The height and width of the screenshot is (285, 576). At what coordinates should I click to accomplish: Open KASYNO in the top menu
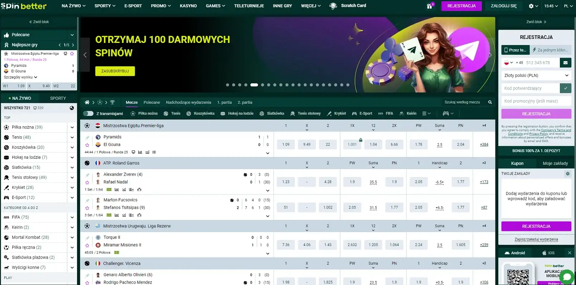pyautogui.click(x=188, y=6)
